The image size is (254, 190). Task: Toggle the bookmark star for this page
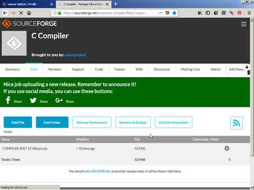(x=174, y=13)
